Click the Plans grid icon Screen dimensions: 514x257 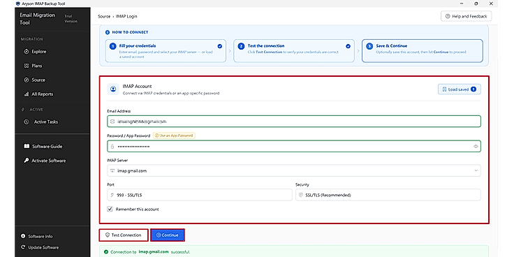[x=27, y=66]
